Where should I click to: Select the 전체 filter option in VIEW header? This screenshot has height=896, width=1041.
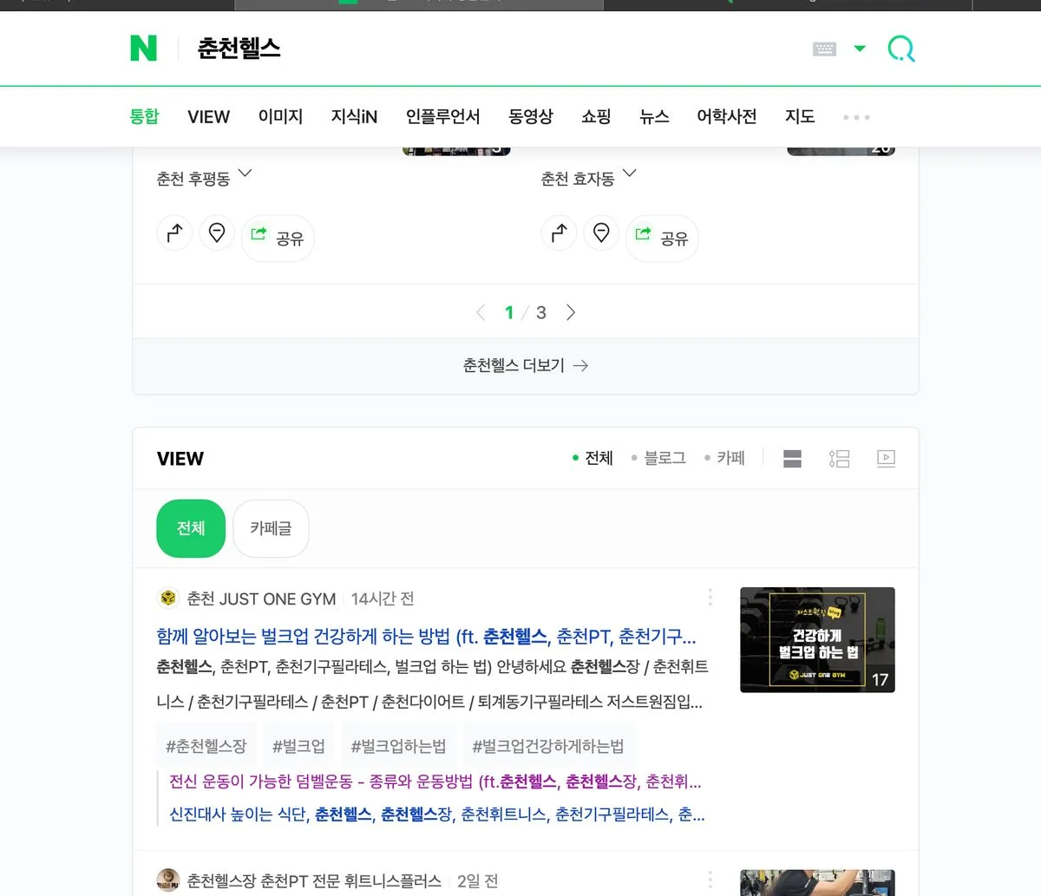coord(593,458)
